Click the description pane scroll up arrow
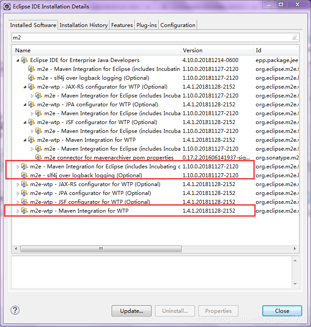311x327 pixels. [x=295, y=261]
